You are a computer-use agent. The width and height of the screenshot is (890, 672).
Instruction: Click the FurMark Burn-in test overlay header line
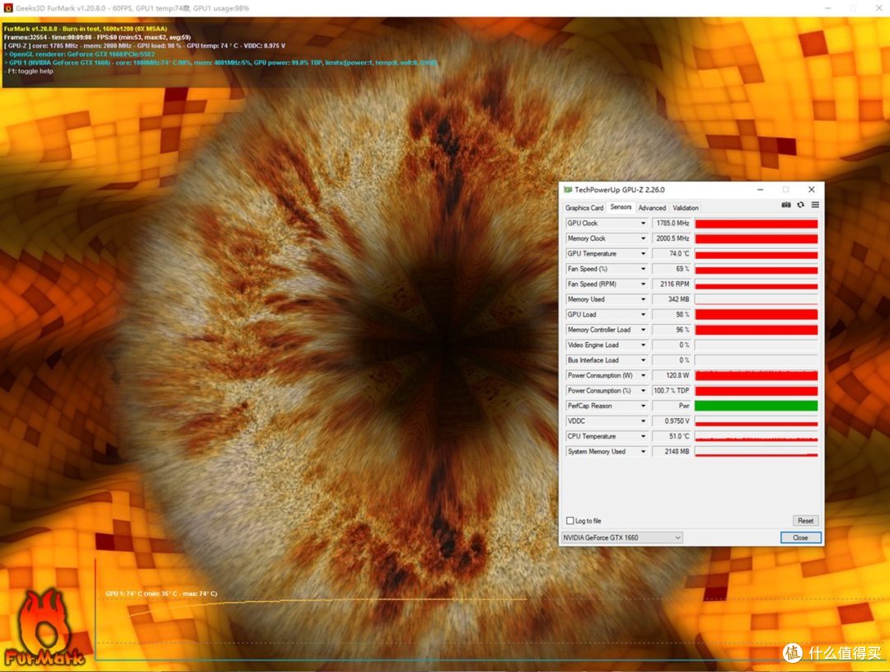point(86,28)
